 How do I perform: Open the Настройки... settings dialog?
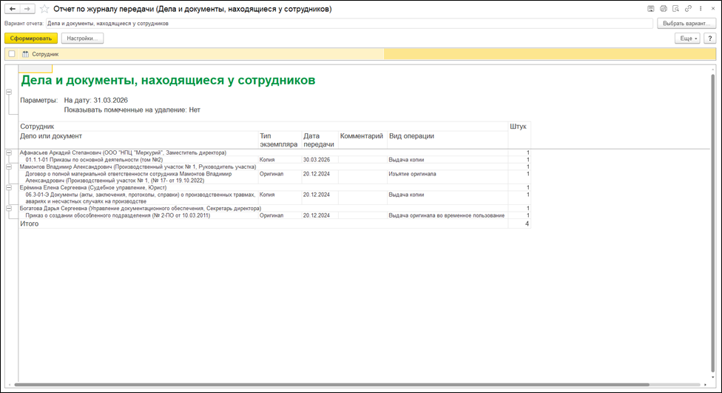click(x=82, y=38)
